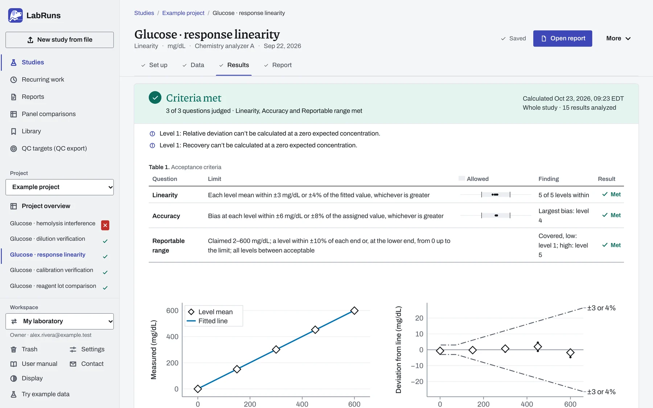
Task: Open Library bookmark icon
Action: [13, 131]
